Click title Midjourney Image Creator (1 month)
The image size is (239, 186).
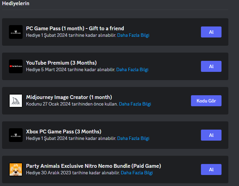point(69,97)
